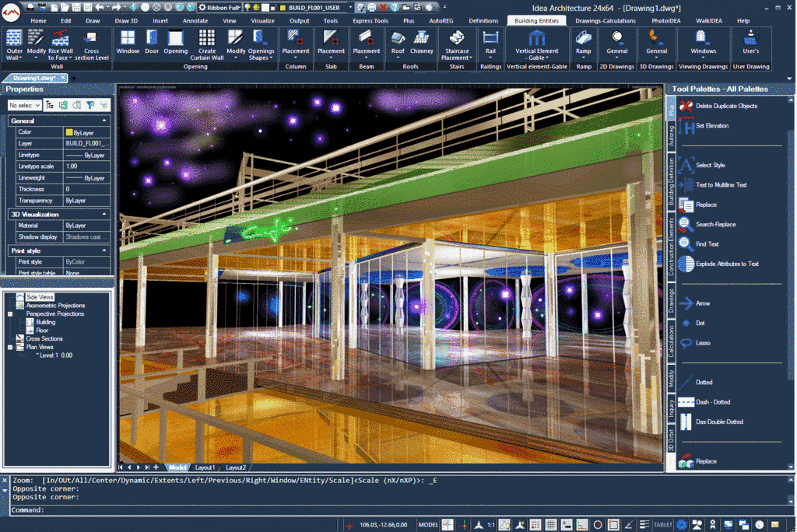Image resolution: width=797 pixels, height=532 pixels.
Task: Click the Rise Wall to Face tool
Action: coord(61,44)
